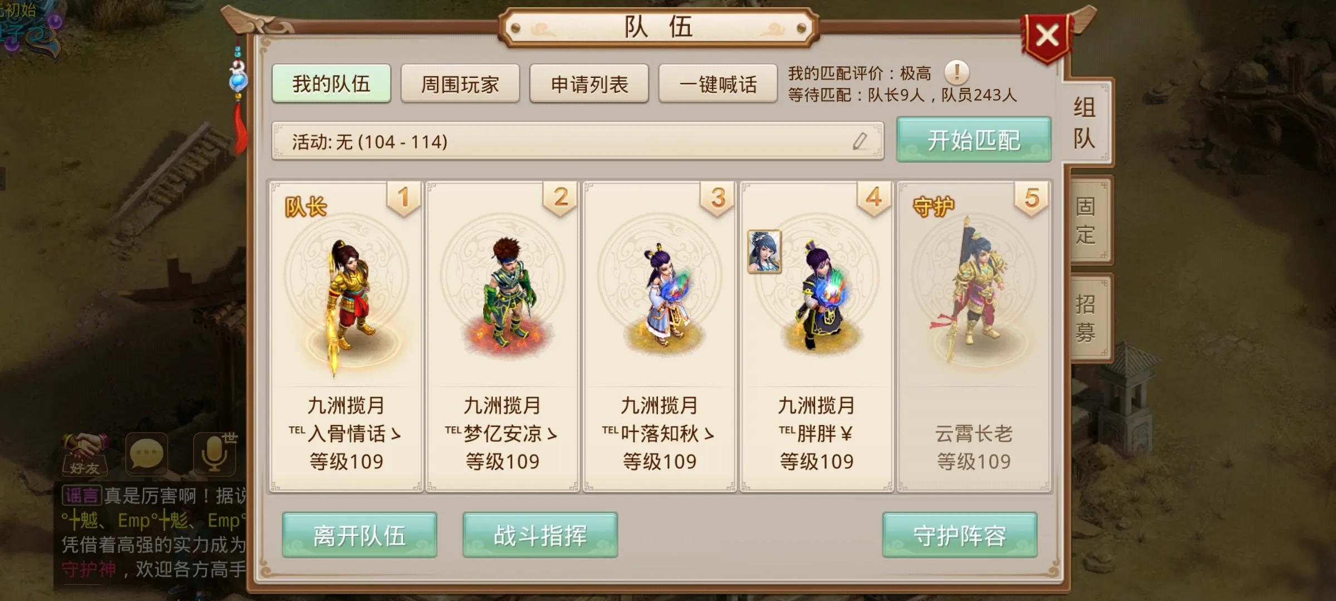
Task: Click the exclamation info icon beside 极高
Action: [956, 73]
